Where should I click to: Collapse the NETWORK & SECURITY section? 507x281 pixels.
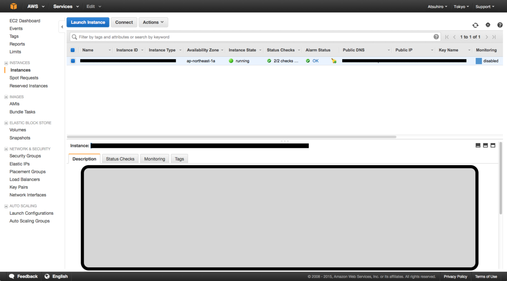[x=6, y=149]
